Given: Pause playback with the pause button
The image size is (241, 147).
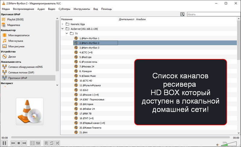Looking at the screenshot, I should (x=5, y=143).
